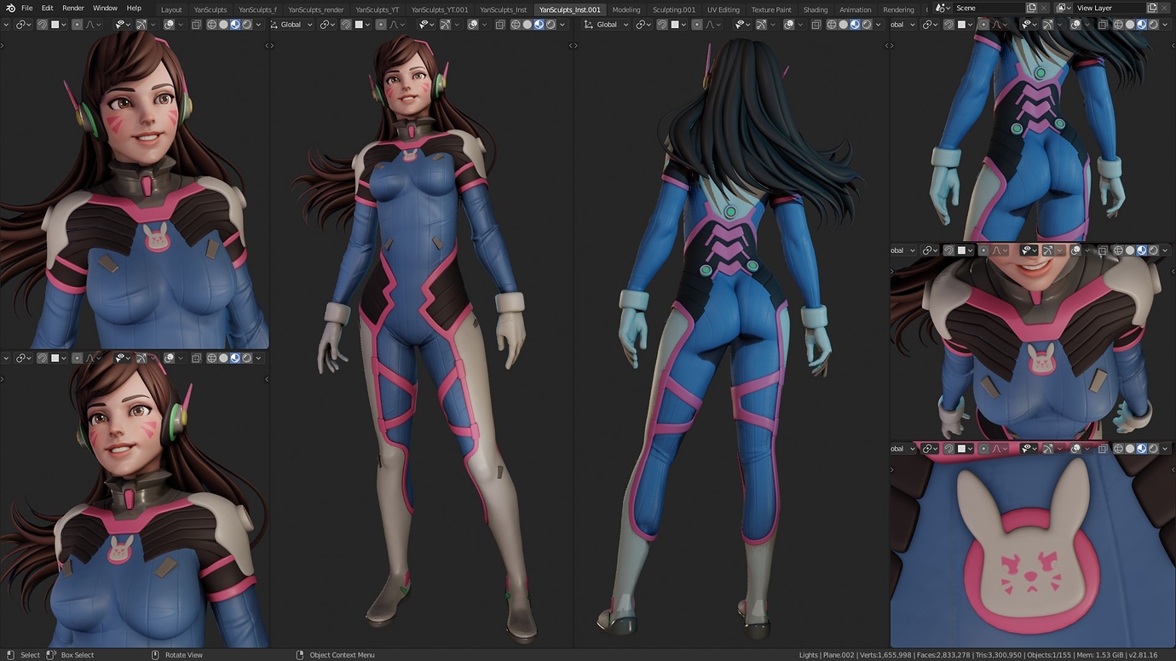Click snapping magnet icon in back-view viewport header
This screenshot has height=661, width=1176.
pyautogui.click(x=662, y=25)
